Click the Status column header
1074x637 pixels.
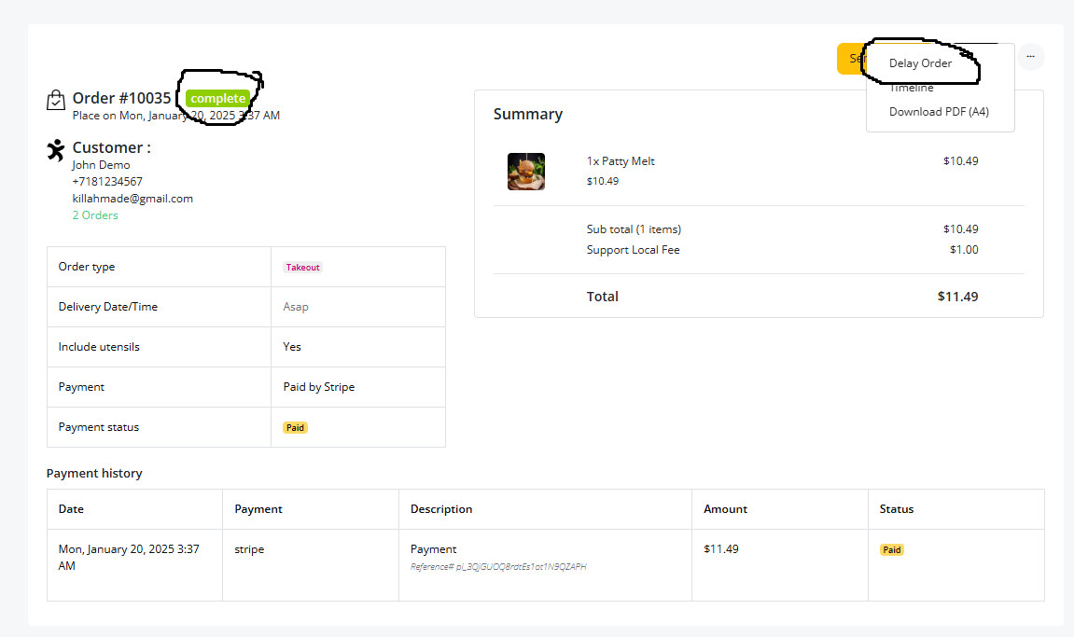pos(897,509)
